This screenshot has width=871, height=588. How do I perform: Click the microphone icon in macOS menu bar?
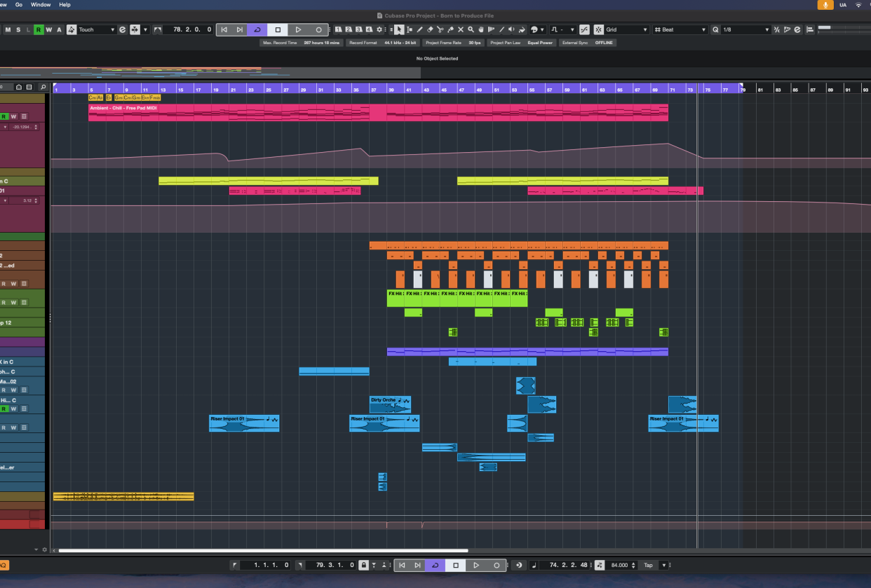(x=825, y=4)
